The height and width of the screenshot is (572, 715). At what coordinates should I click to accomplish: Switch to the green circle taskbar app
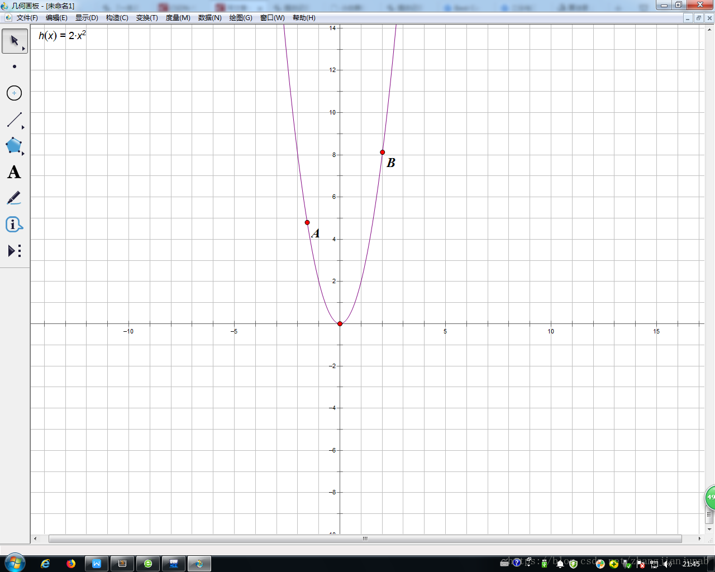point(148,564)
